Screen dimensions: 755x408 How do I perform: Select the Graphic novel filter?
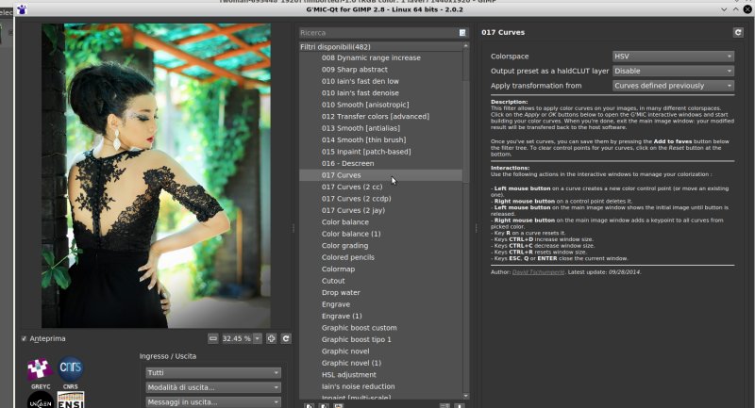pyautogui.click(x=345, y=351)
